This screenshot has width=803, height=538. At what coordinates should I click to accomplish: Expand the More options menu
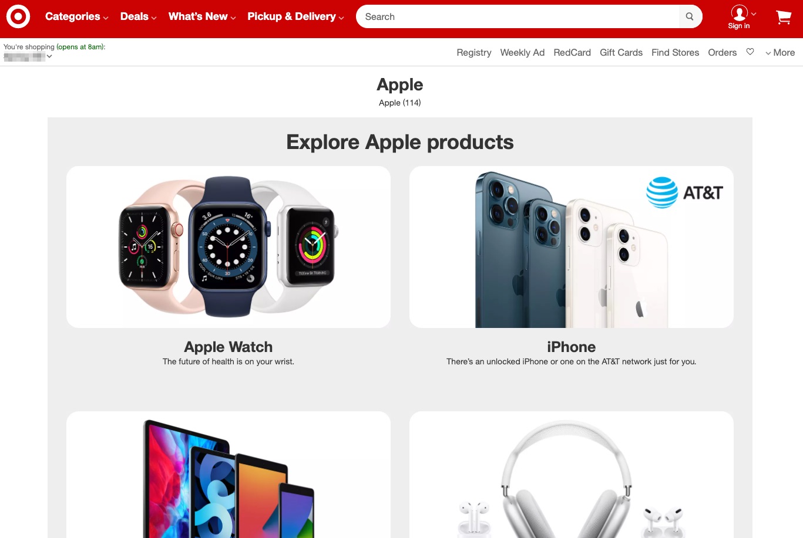coord(780,52)
